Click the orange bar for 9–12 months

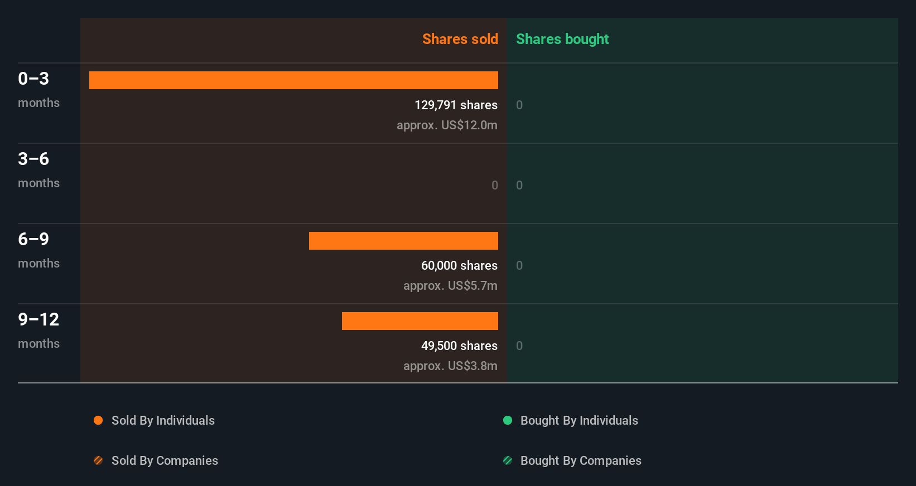pyautogui.click(x=420, y=321)
